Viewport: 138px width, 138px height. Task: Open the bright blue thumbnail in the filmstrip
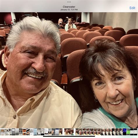[125, 132]
